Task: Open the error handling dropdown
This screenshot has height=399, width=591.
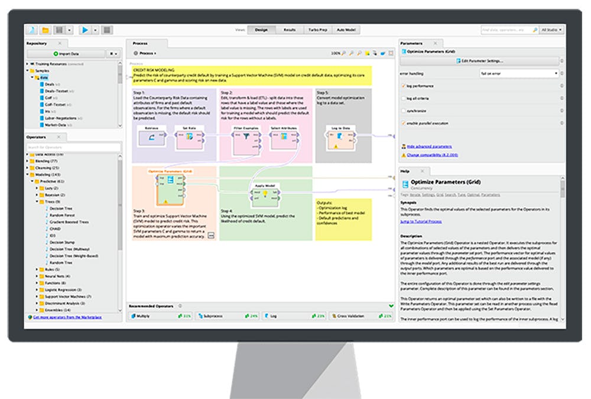Action: coord(519,73)
